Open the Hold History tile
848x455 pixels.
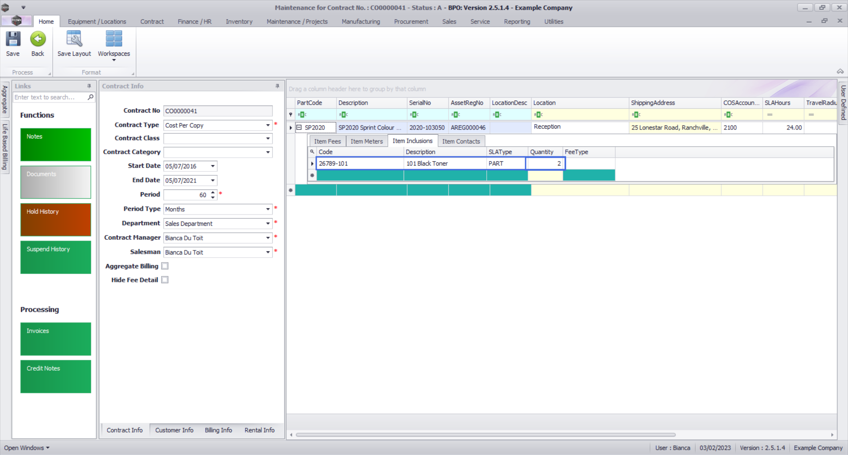56,220
